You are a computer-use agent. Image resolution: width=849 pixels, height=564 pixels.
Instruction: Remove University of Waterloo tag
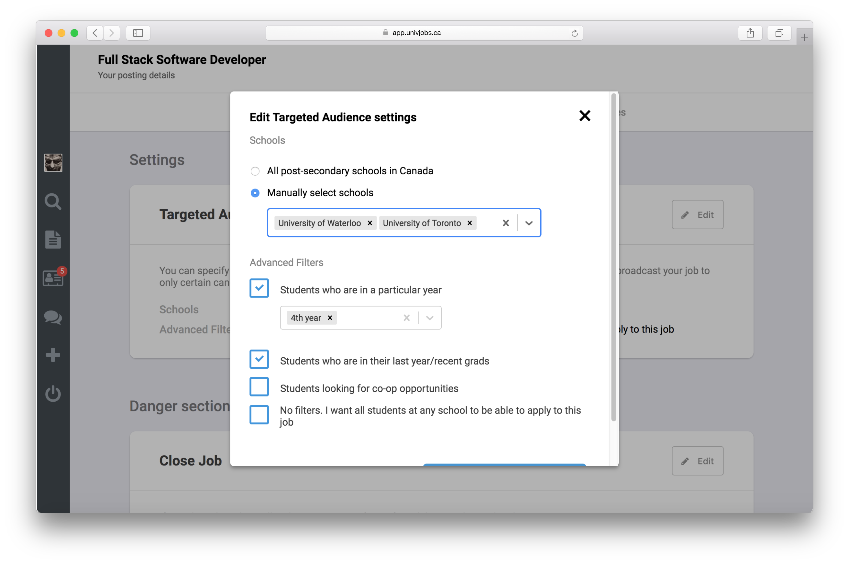point(369,223)
